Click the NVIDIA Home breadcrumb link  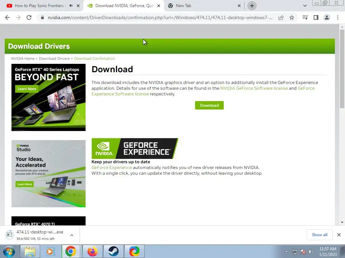click(x=23, y=58)
